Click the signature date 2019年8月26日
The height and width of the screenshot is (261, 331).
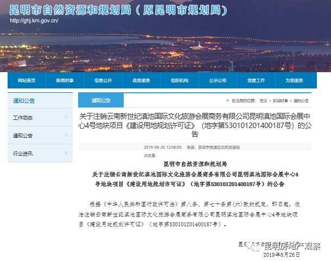[x=282, y=254]
